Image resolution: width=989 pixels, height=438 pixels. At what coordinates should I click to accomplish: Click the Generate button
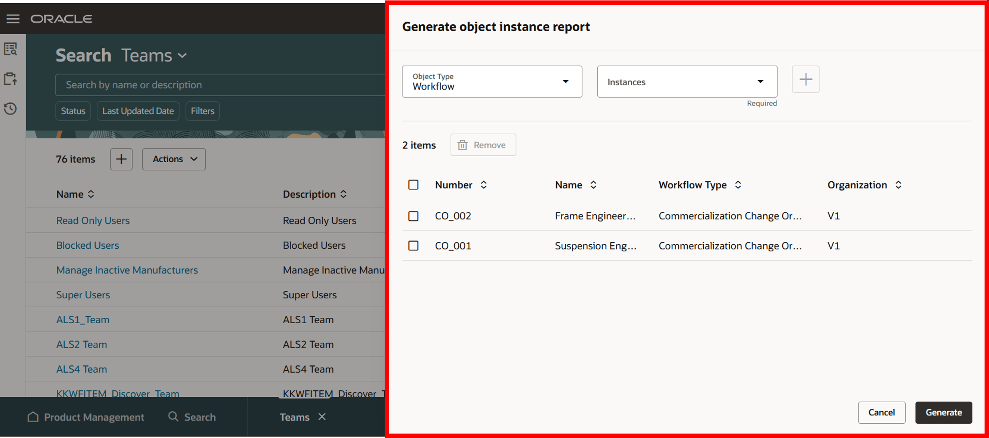(943, 412)
